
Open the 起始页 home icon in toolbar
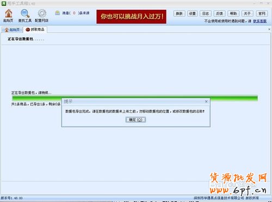pyautogui.click(x=8, y=14)
